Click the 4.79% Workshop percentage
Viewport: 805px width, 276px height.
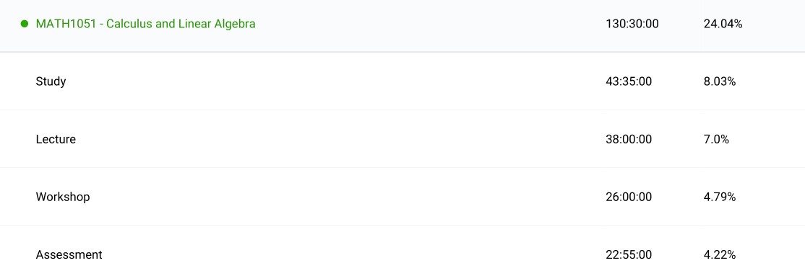(719, 197)
